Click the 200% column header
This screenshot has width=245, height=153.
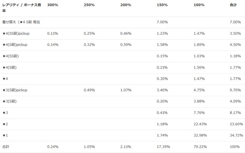pyautogui.click(x=126, y=5)
